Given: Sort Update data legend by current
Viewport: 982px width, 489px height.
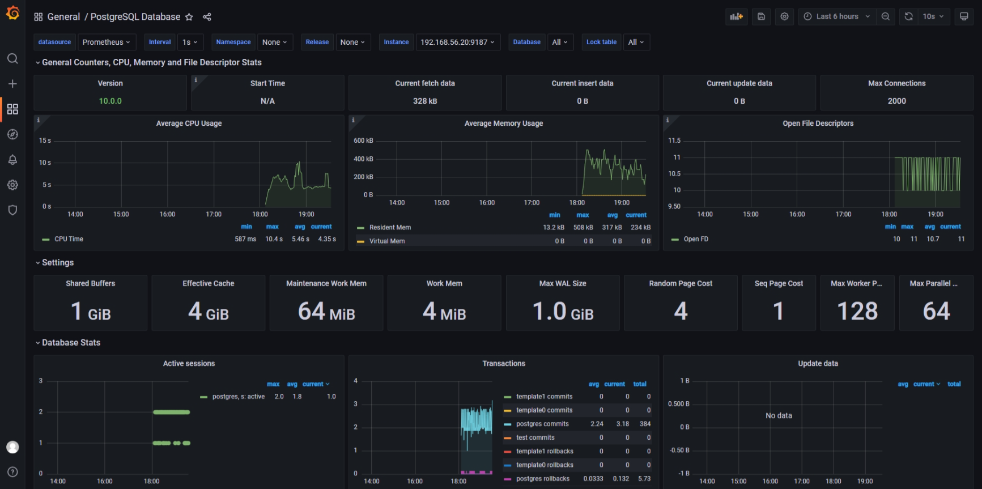Looking at the screenshot, I should tap(926, 384).
